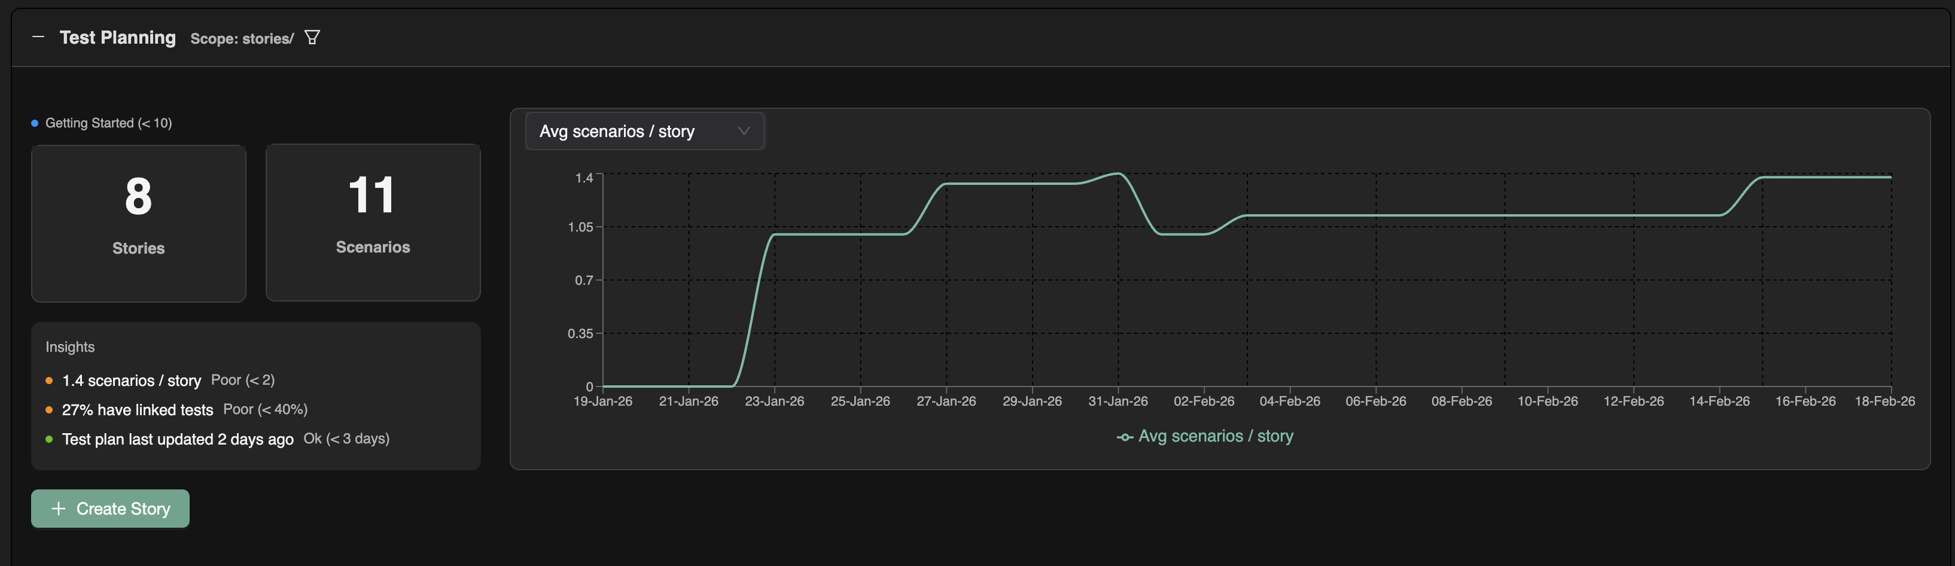Select the 1.4 scenarios / story insight
1955x566 pixels.
click(131, 380)
